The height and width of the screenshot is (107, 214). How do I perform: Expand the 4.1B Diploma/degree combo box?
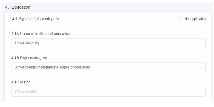108,67
